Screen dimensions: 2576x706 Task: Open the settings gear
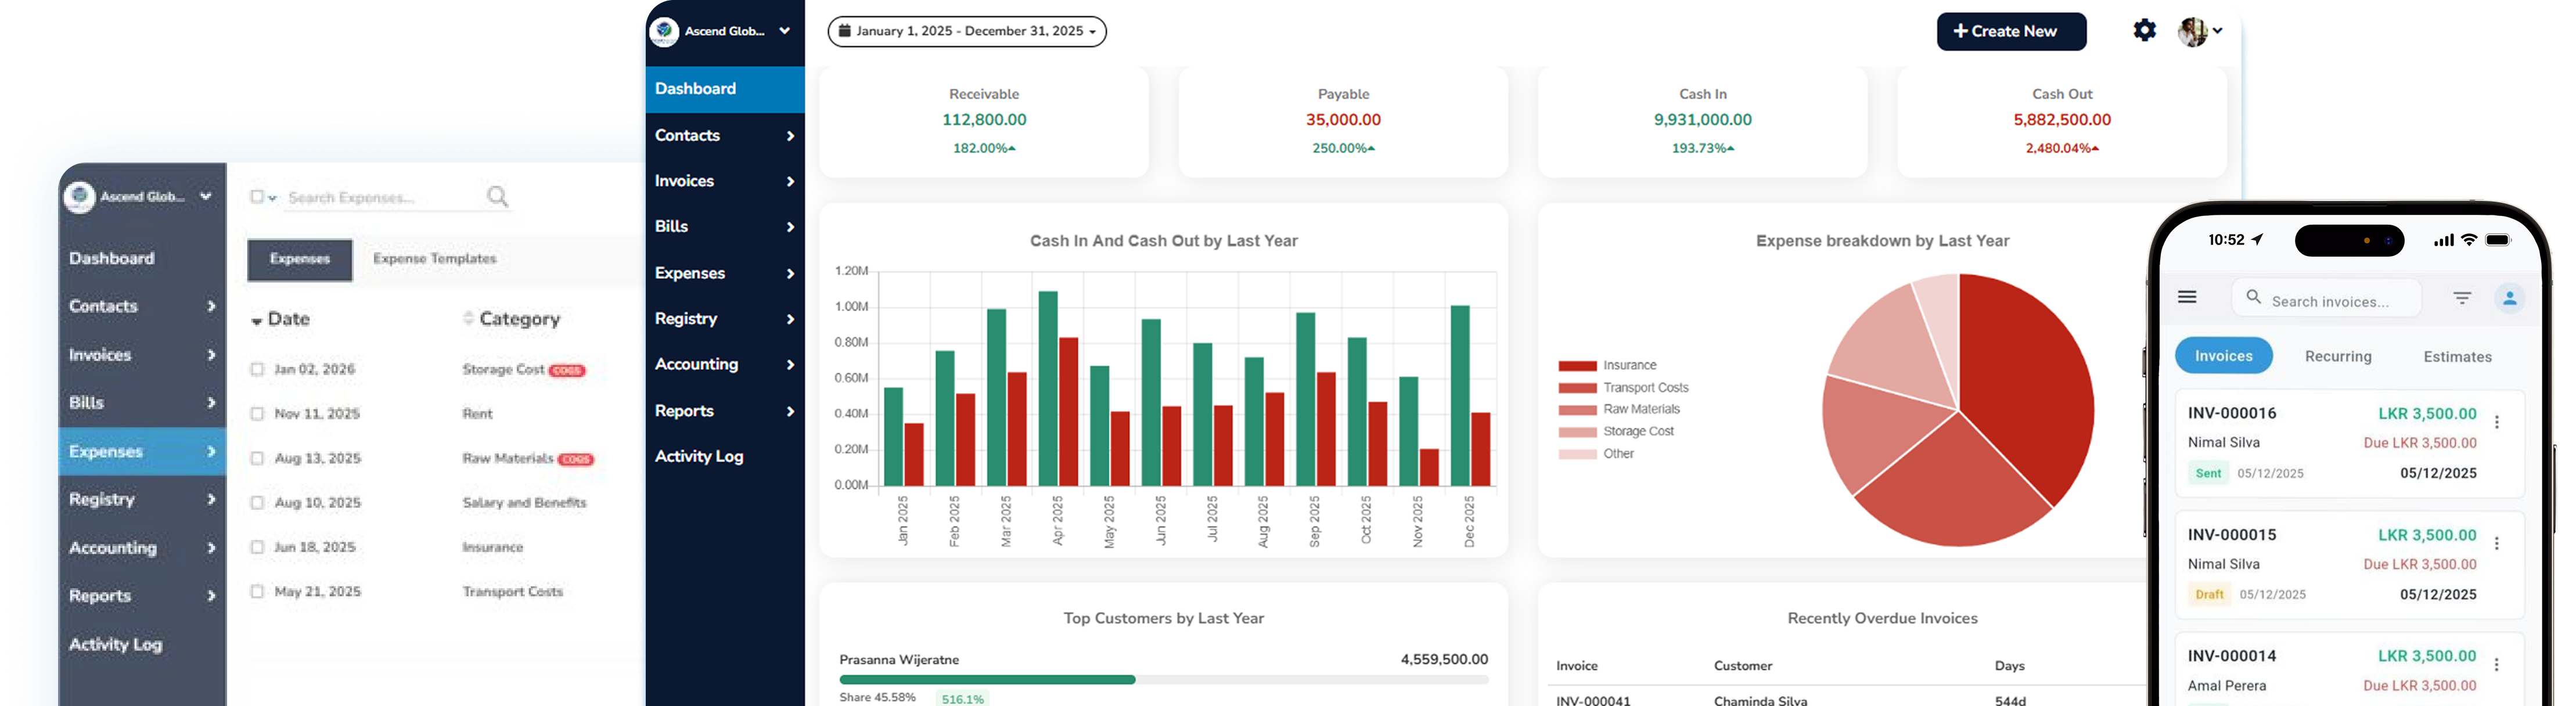[2145, 30]
